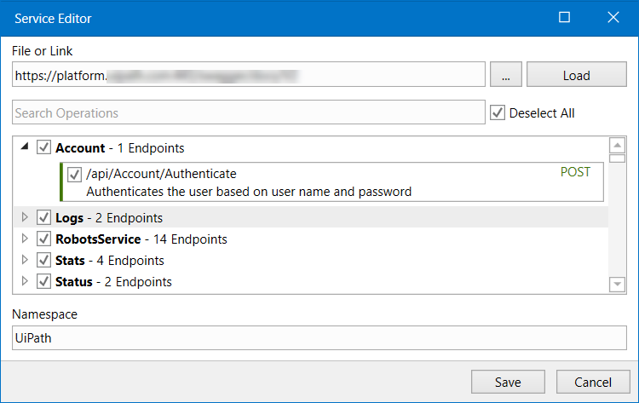
Task: Uncheck the Account group checkbox
Action: pos(44,147)
